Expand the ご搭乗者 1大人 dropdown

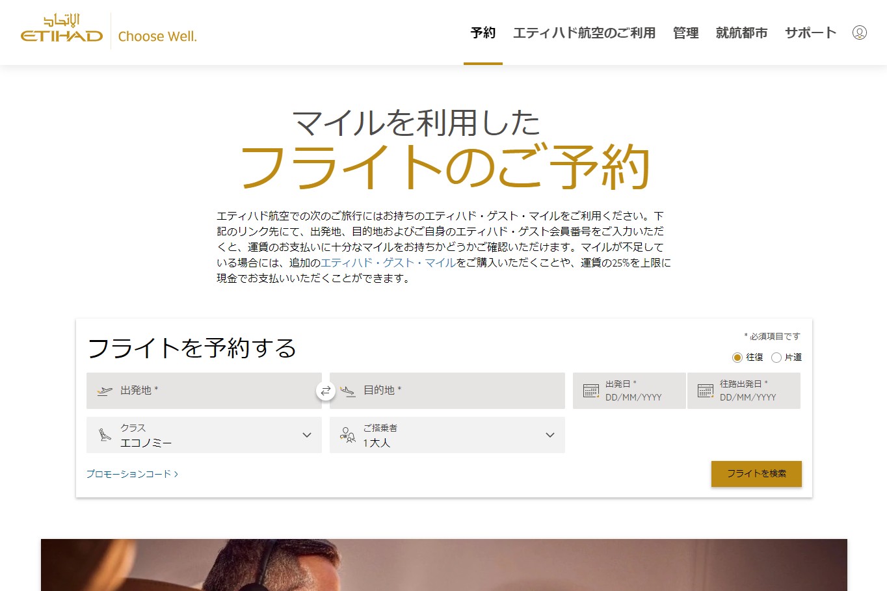pos(447,435)
